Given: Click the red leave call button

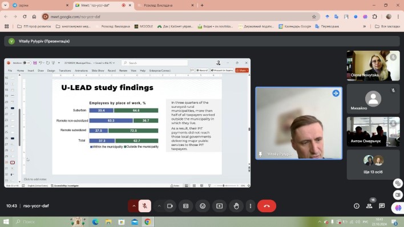Looking at the screenshot, I should click(266, 206).
